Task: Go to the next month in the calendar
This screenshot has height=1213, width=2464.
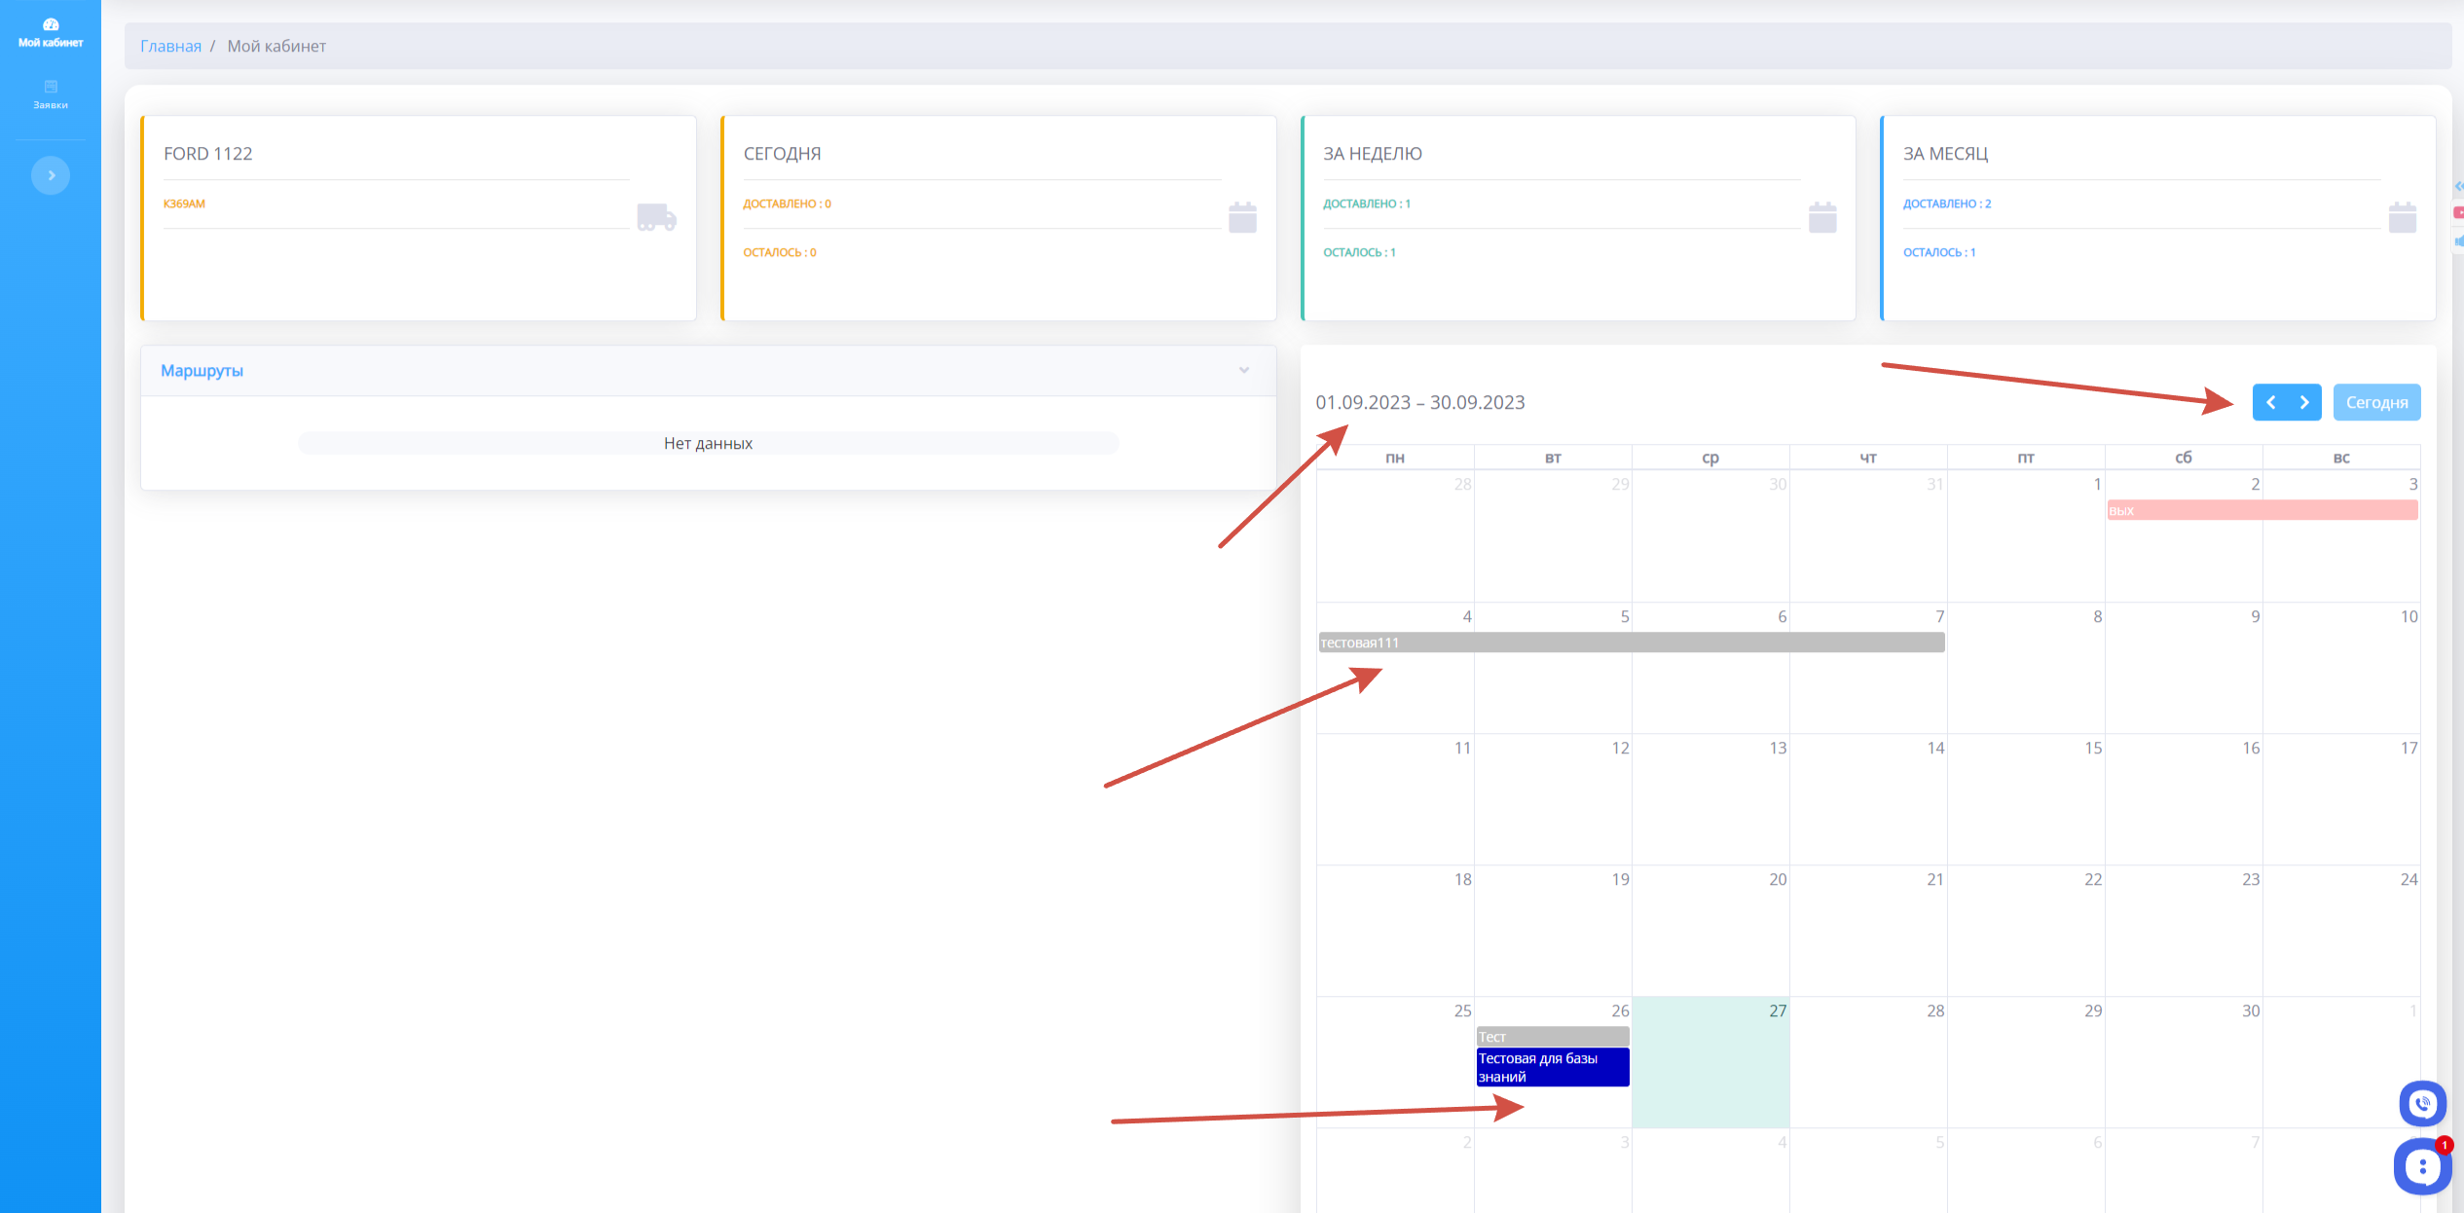Action: pyautogui.click(x=2304, y=402)
